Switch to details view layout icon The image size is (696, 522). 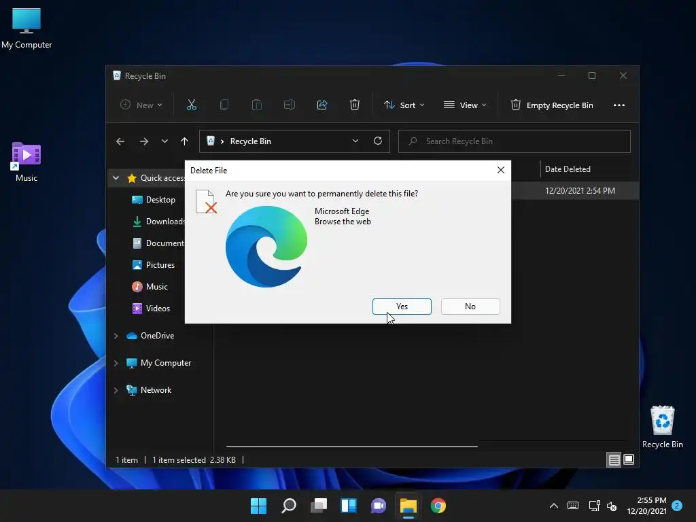coord(614,459)
